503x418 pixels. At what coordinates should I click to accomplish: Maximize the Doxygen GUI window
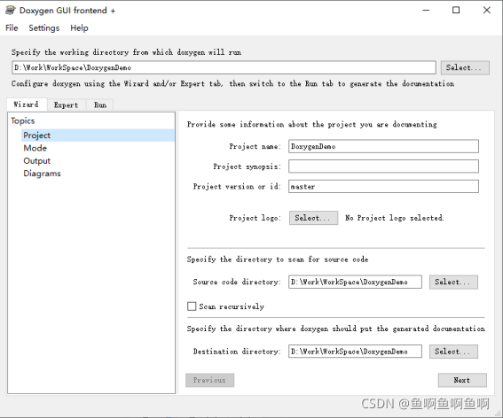(456, 11)
